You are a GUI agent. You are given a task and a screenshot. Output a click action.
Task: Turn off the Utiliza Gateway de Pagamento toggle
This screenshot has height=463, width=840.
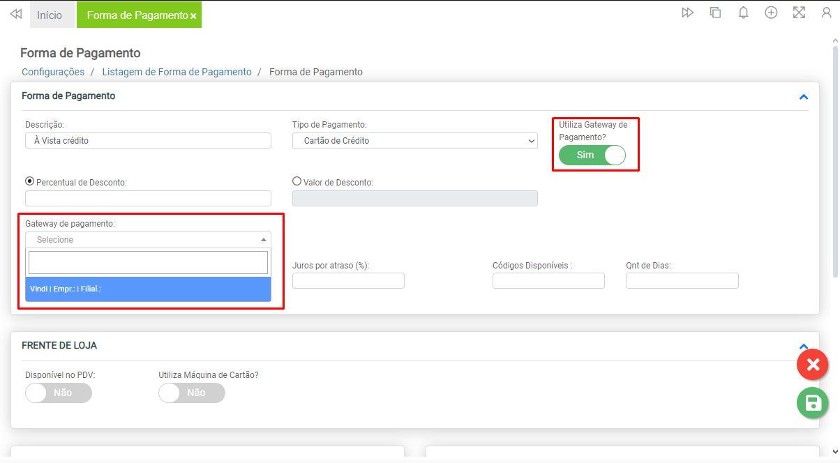(592, 155)
